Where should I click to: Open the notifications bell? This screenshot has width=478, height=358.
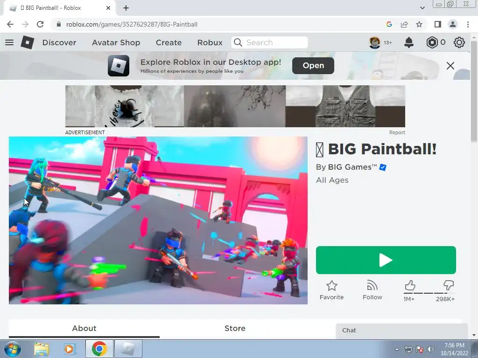[x=409, y=42]
